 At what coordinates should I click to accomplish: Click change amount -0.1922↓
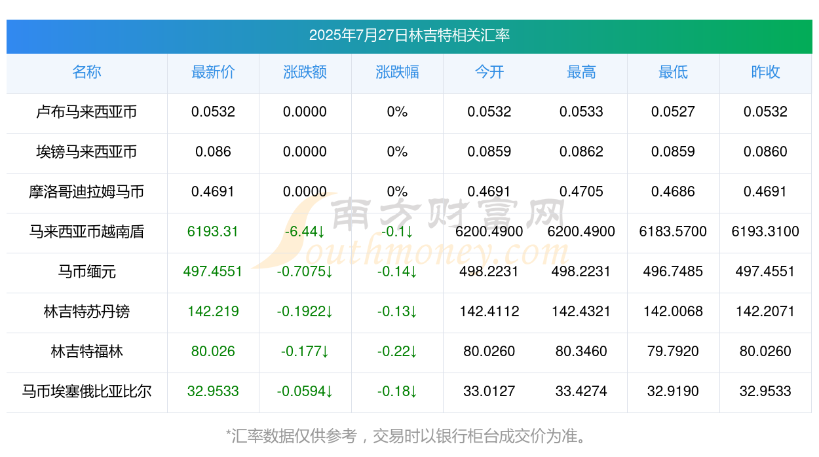(305, 312)
